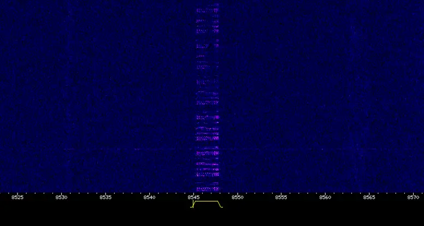The height and width of the screenshot is (226, 424).
Task: Click the yellow passband filter indicator
Action: tap(207, 202)
